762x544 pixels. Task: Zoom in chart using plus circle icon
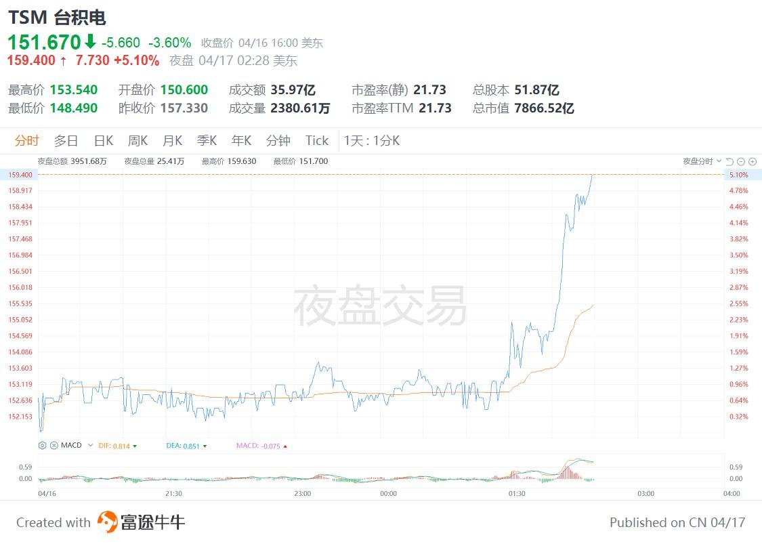coord(753,161)
